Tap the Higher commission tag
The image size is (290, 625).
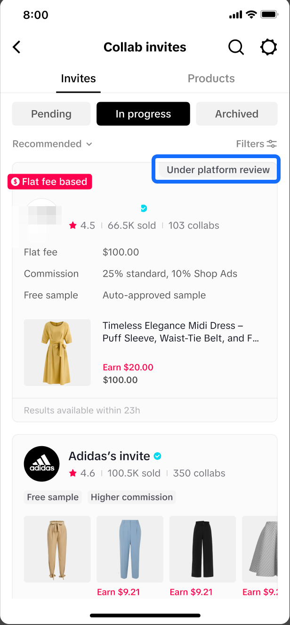click(131, 497)
